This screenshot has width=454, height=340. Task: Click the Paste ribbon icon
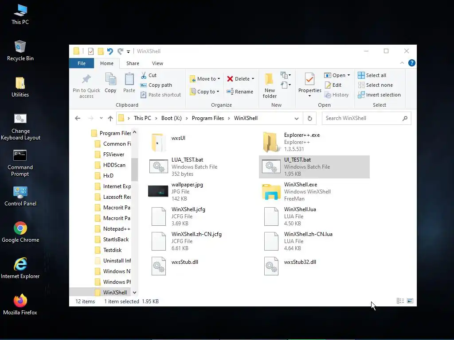pos(129,79)
